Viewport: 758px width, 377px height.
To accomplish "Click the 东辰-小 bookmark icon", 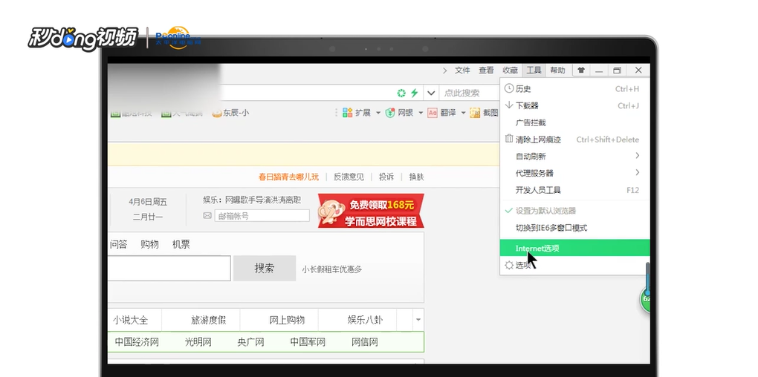I will pos(216,113).
